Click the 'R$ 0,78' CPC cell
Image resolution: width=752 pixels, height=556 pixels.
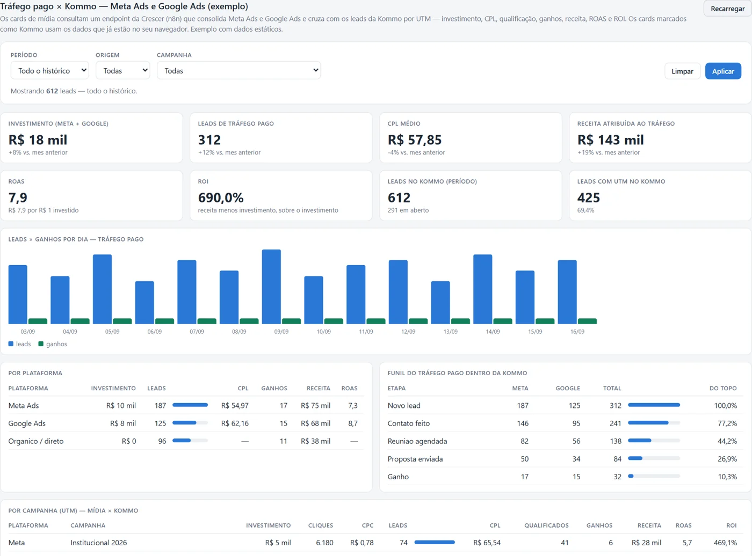pos(361,543)
